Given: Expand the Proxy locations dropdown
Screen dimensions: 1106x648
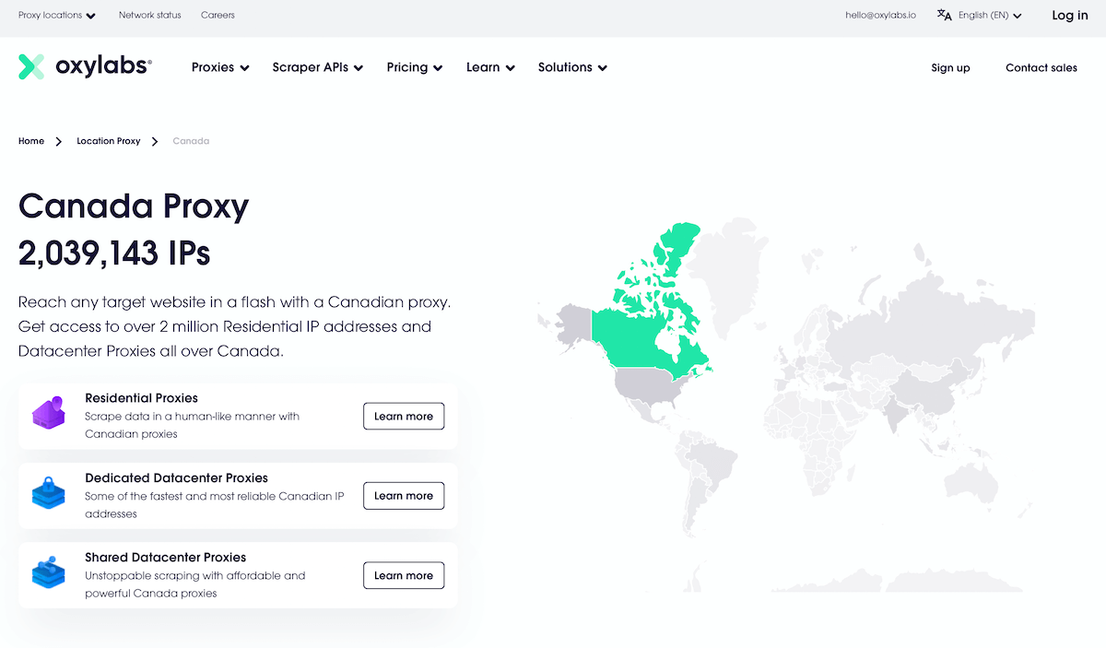Looking at the screenshot, I should [57, 15].
